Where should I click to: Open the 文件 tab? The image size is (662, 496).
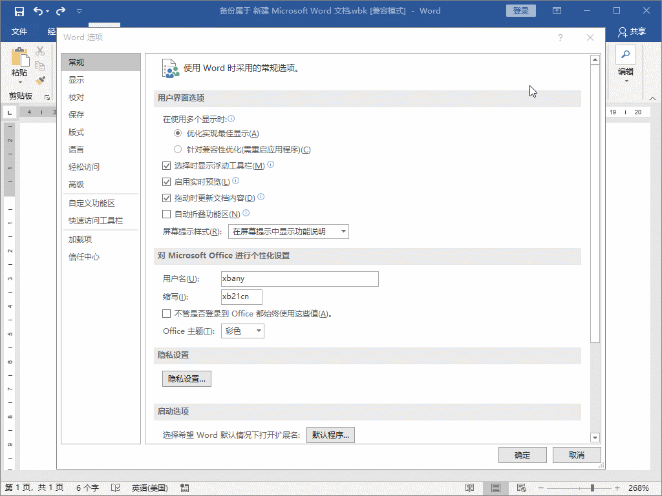(19, 31)
